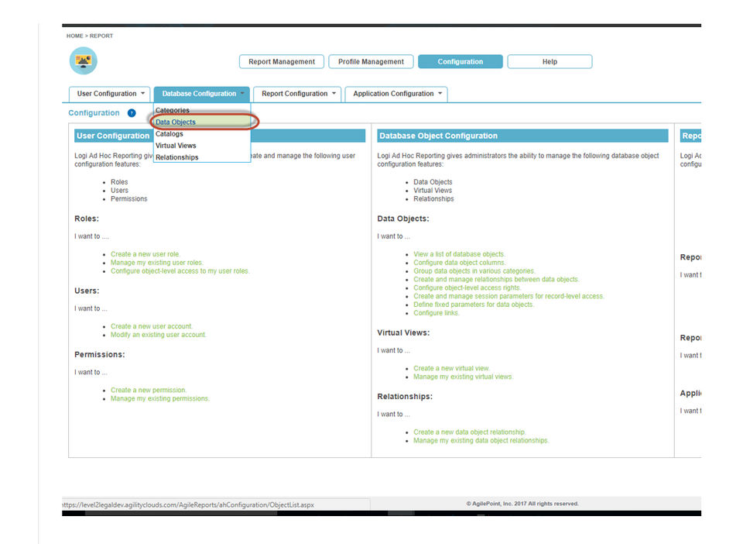Expand the User Configuration dropdown

tap(109, 94)
